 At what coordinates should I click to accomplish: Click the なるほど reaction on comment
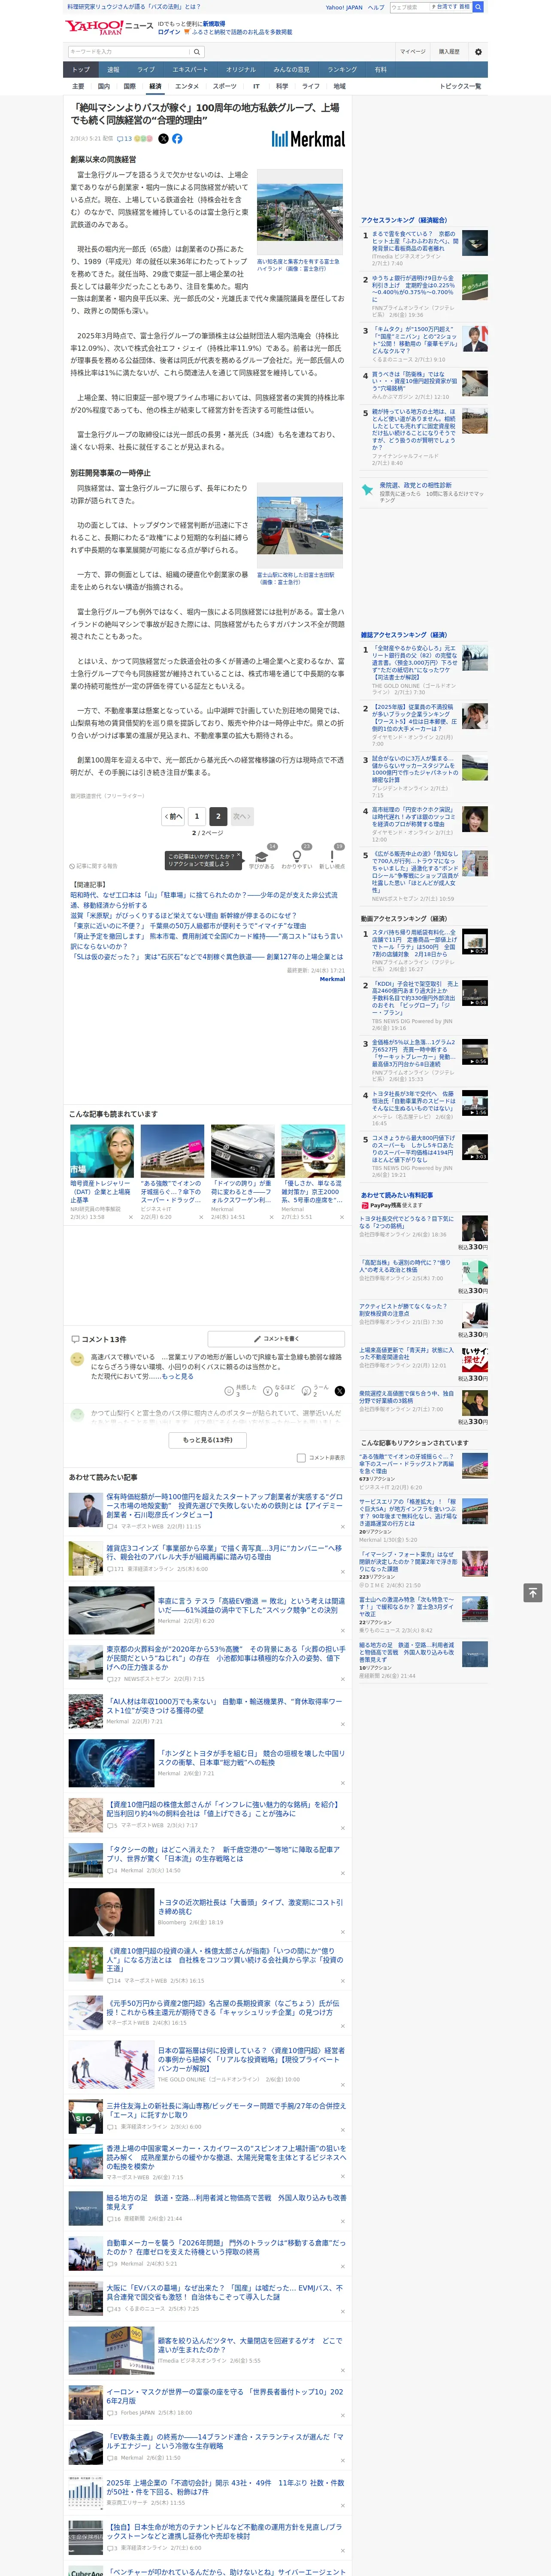tap(268, 1391)
